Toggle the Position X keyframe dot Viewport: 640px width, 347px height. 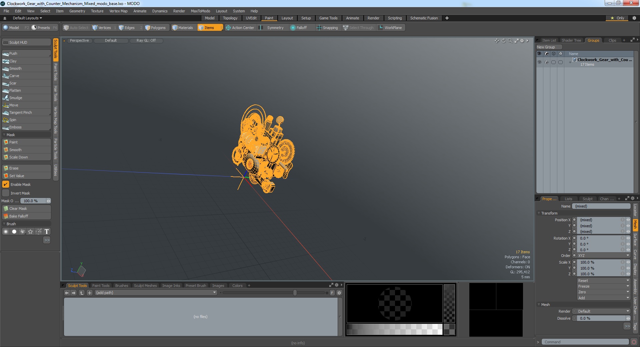[574, 220]
